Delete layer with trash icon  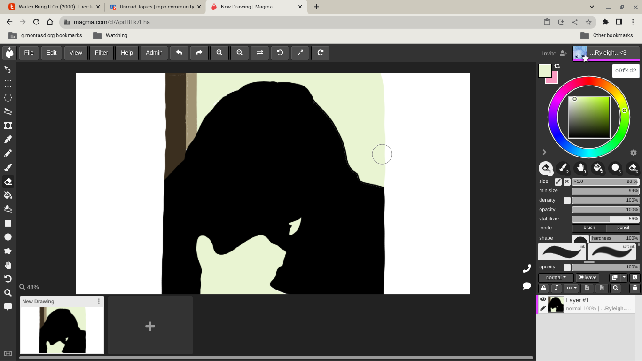635,288
